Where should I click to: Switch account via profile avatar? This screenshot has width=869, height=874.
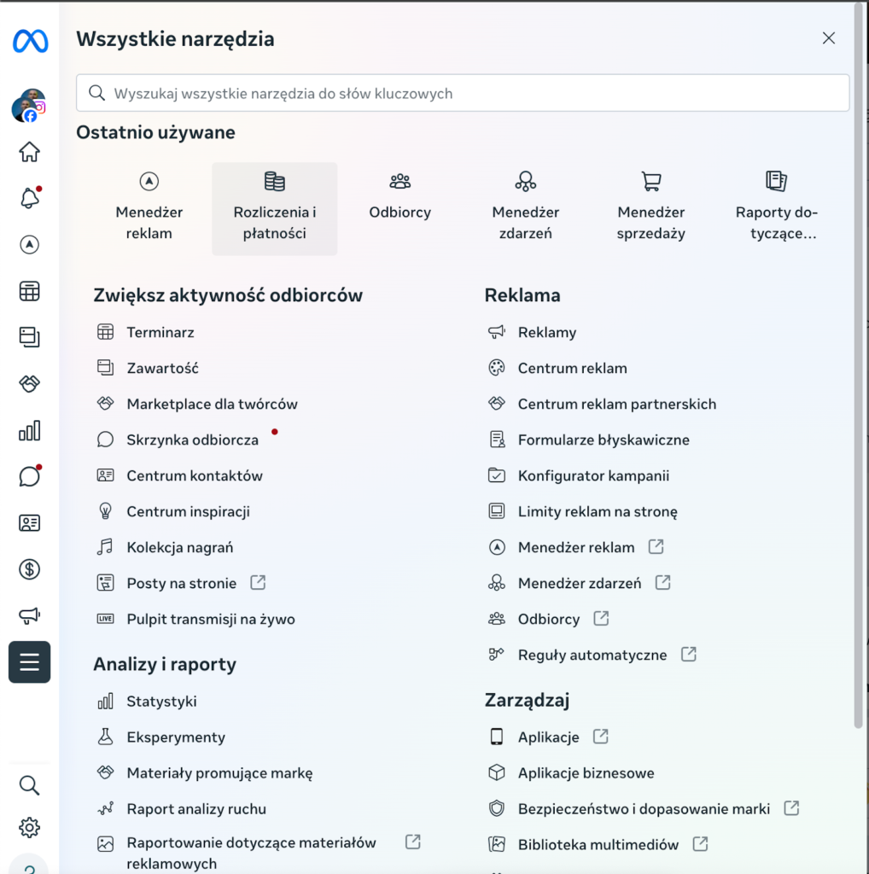[29, 107]
